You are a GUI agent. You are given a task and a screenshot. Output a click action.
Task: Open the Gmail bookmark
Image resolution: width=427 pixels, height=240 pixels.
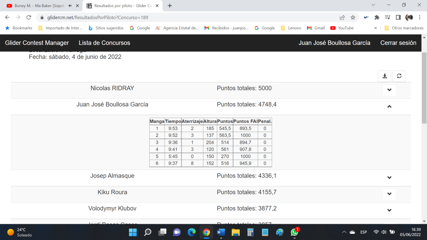316,28
